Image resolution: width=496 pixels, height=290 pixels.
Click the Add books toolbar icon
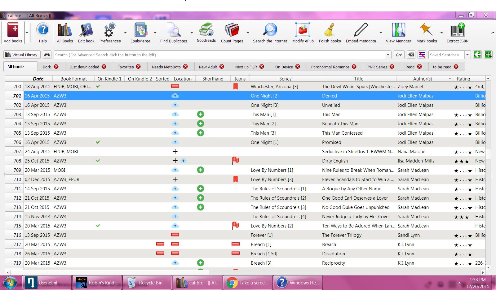point(13,32)
